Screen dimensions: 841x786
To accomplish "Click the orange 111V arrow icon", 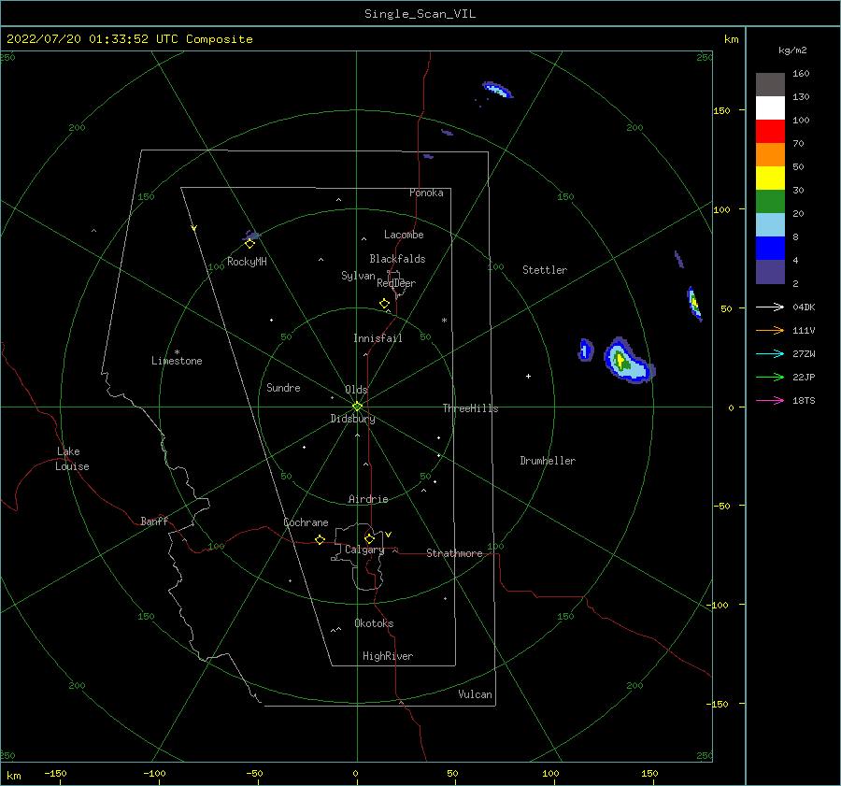I will coord(770,331).
